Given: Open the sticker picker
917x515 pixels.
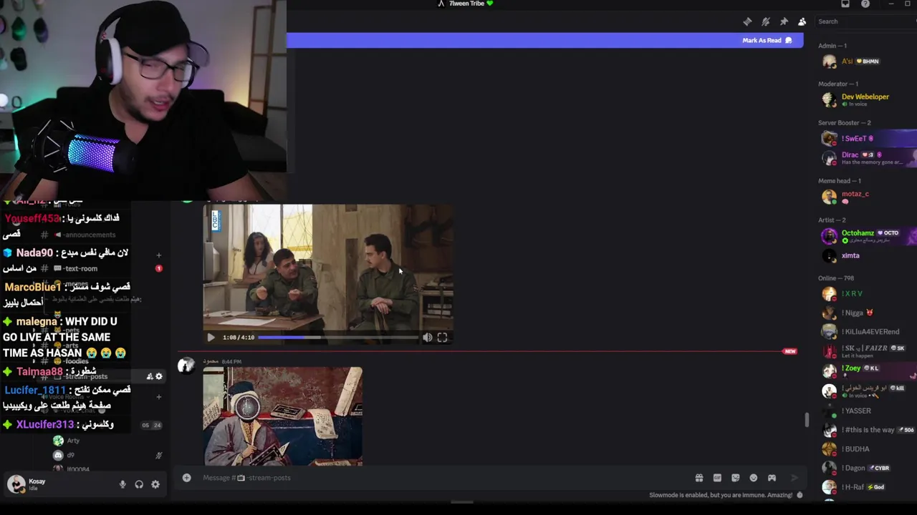Looking at the screenshot, I should [735, 478].
